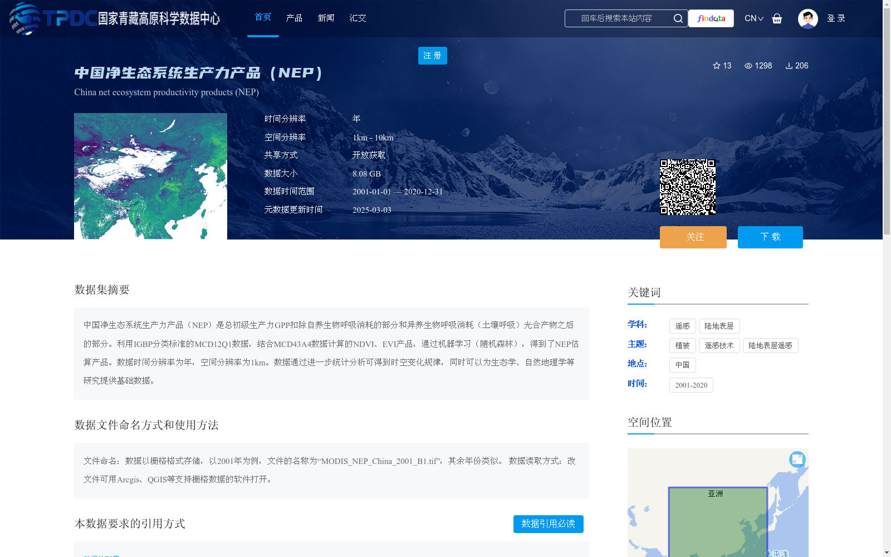
Task: Click the metadata update date 2025-03-03
Action: click(x=372, y=210)
